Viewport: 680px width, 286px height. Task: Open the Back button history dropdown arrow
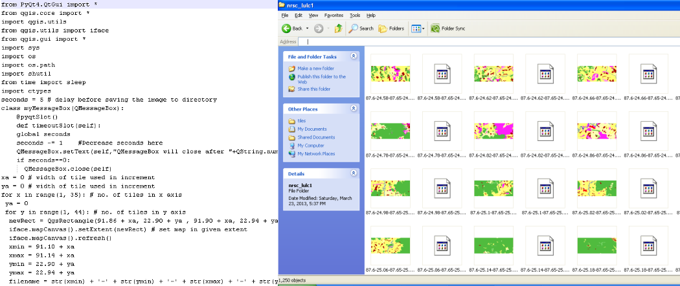point(307,28)
